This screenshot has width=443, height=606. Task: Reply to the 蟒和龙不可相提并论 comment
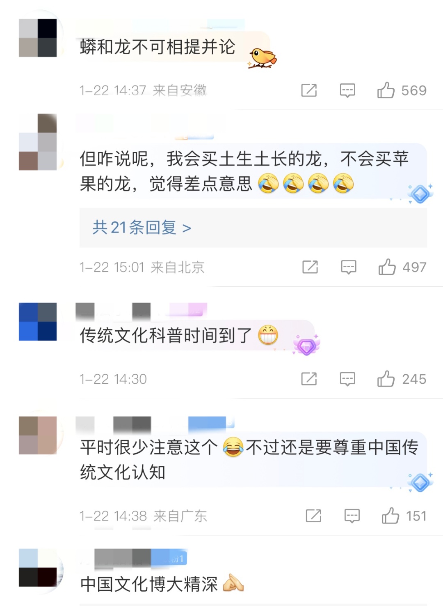coord(347,90)
